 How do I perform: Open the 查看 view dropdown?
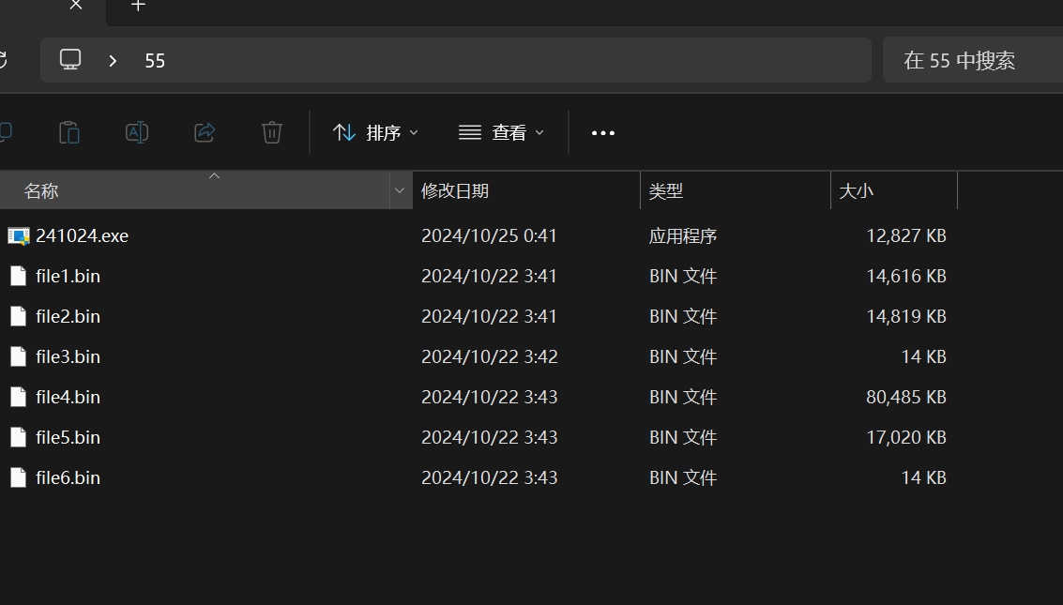[501, 133]
